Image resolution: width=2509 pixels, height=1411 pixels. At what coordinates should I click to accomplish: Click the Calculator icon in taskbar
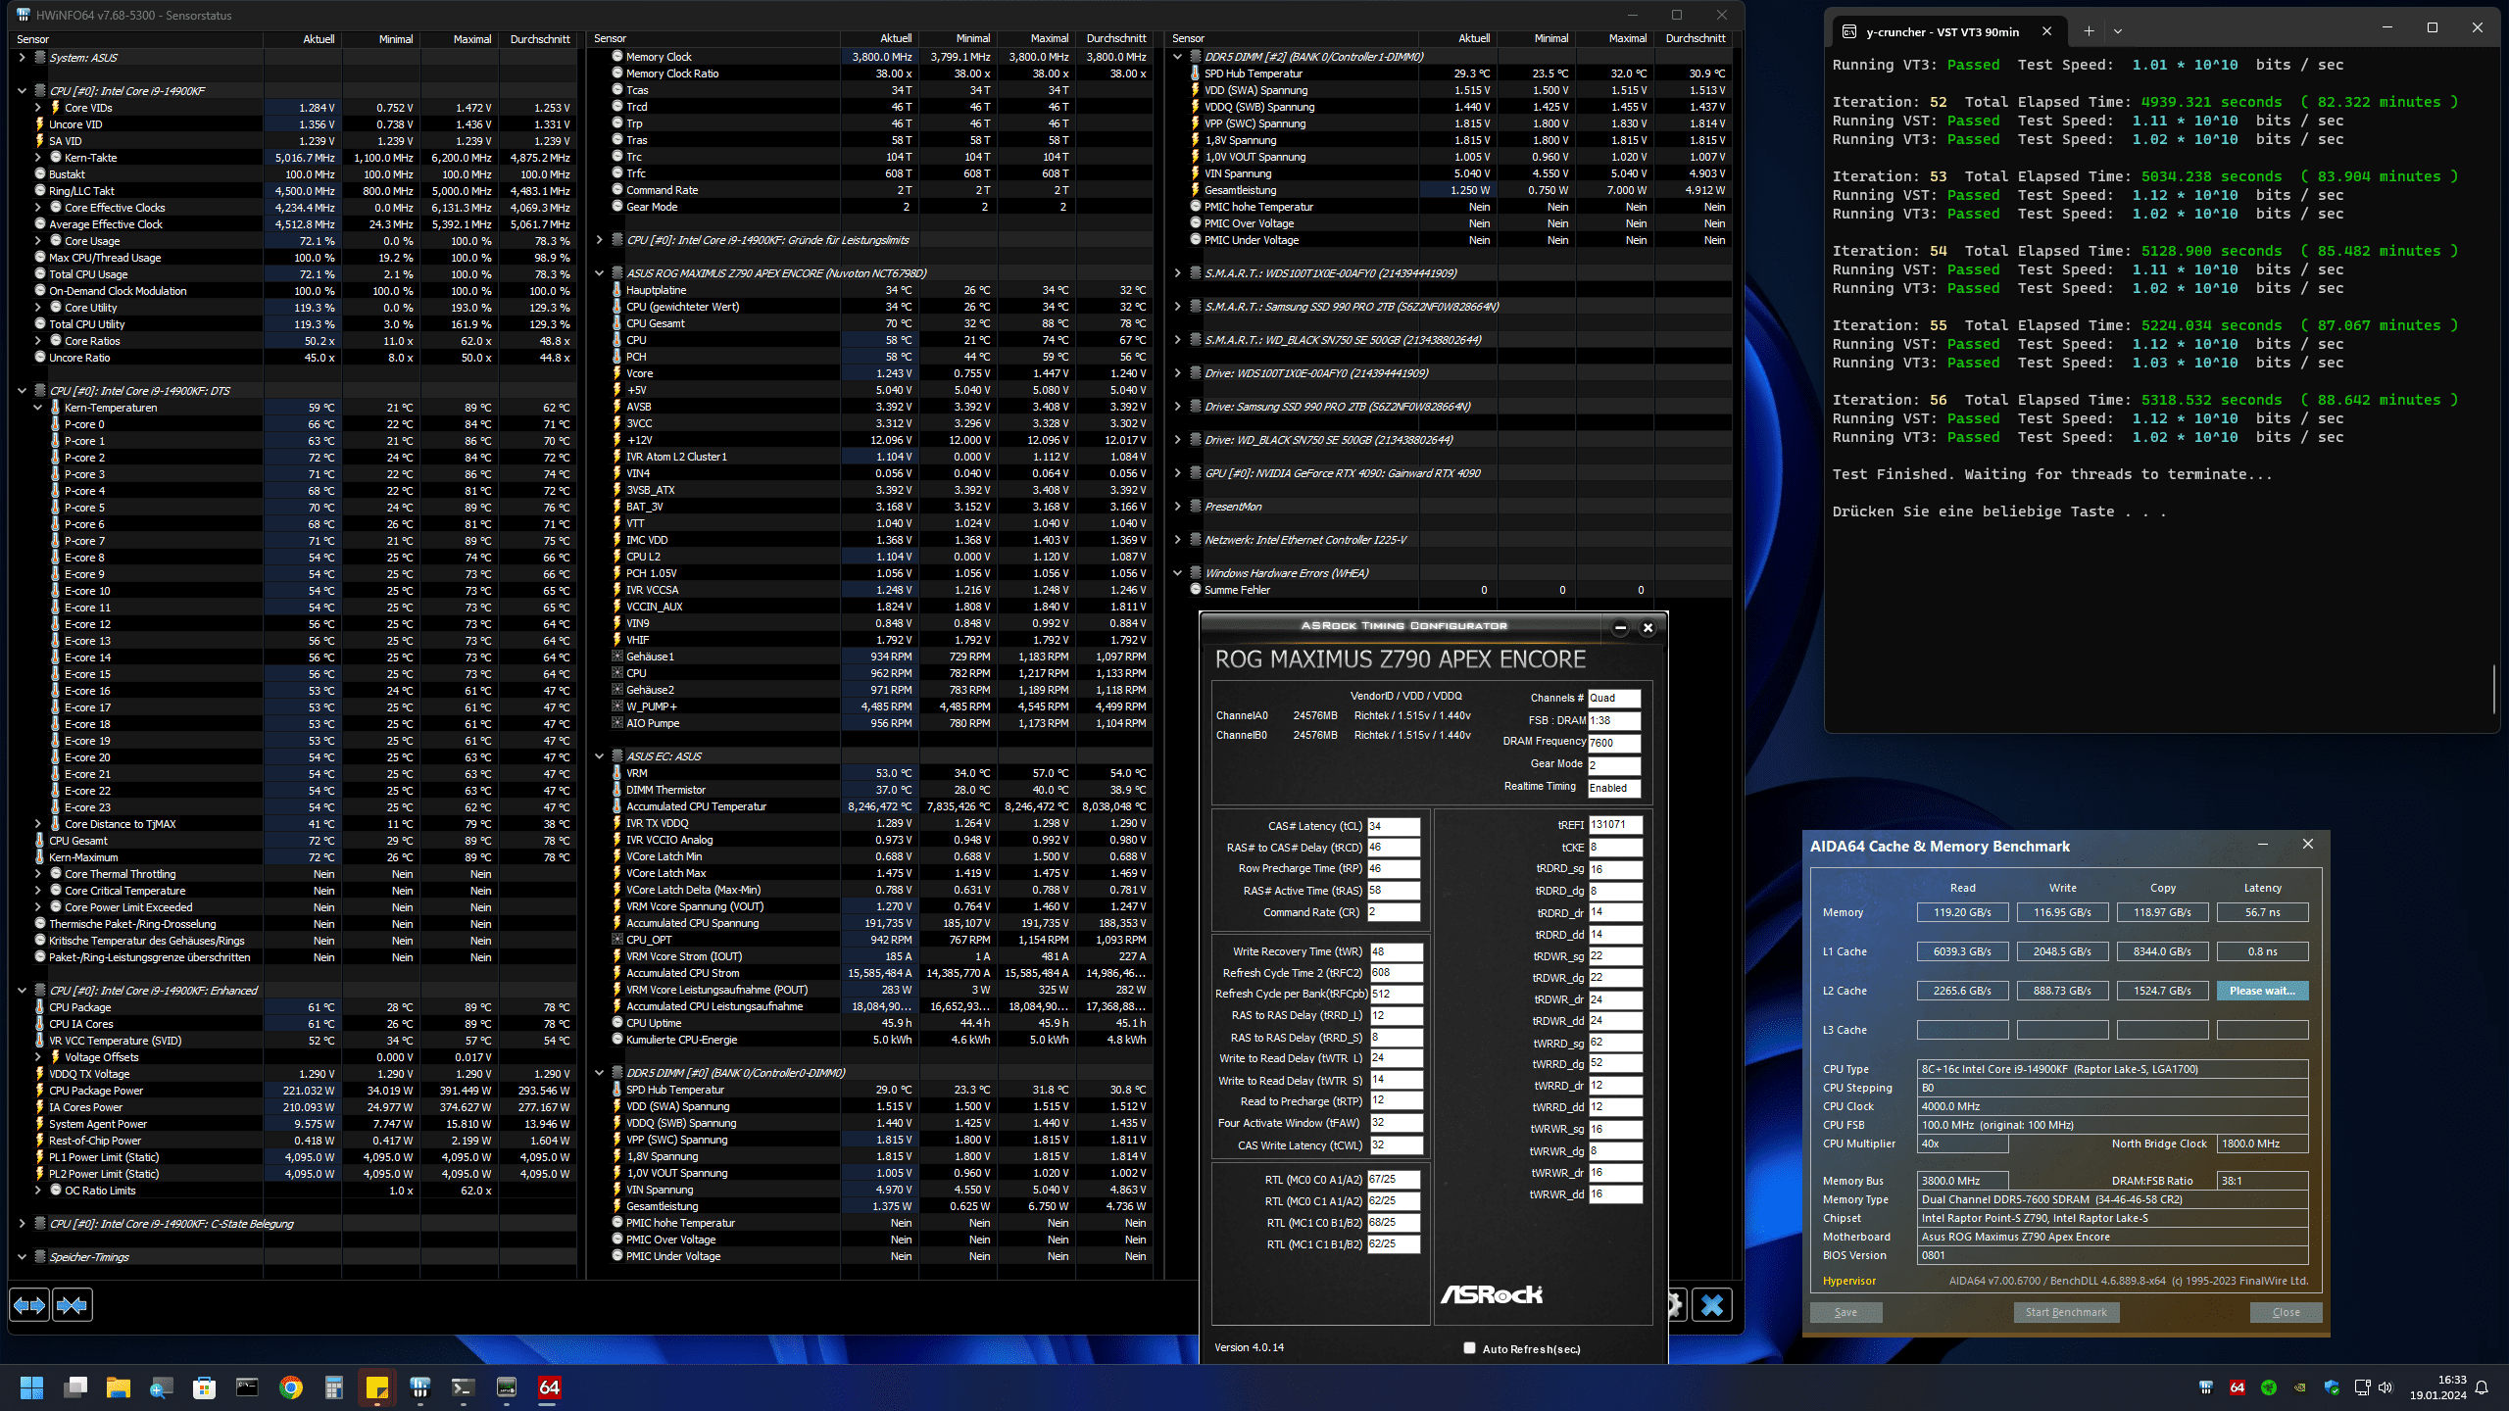click(x=334, y=1387)
